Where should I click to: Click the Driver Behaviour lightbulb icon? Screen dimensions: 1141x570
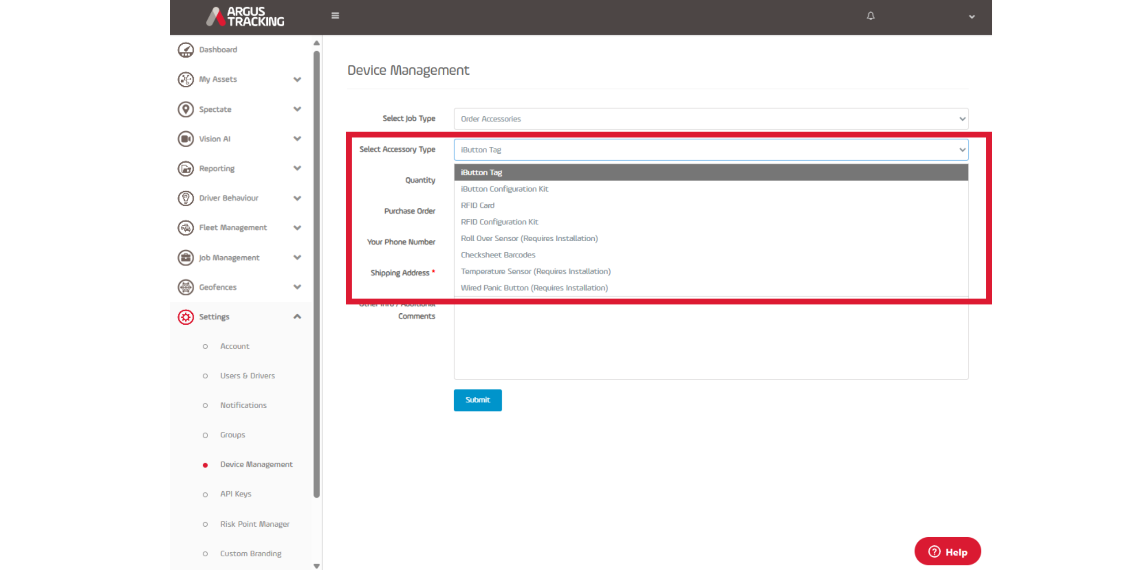186,198
